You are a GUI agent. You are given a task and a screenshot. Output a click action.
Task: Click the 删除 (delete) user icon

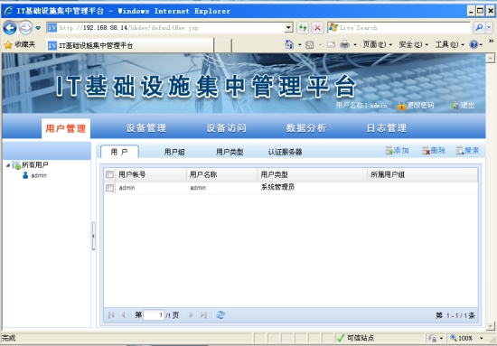tap(426, 151)
